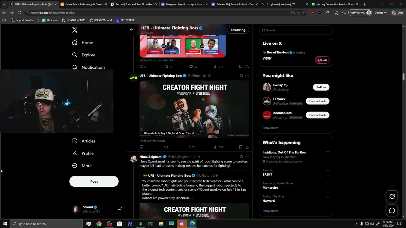Open Notifications in the X sidebar
Screen dimensions: 406x228
pyautogui.click(x=88, y=67)
